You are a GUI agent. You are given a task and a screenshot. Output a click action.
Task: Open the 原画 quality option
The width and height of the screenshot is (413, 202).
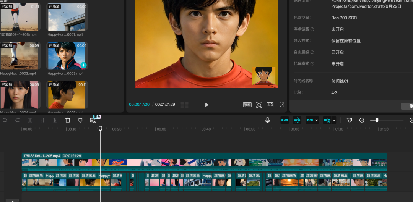point(247,105)
